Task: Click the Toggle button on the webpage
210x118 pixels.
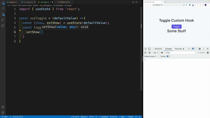Action: 177,27
